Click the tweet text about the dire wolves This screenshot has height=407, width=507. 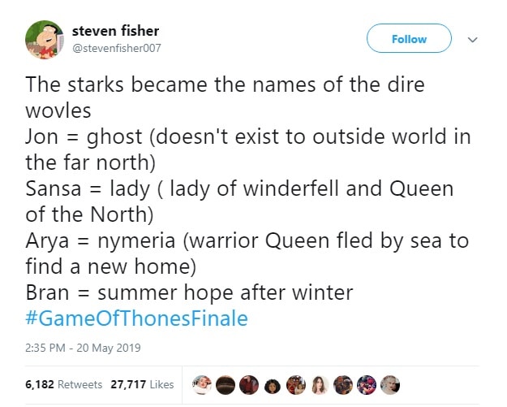248,188
